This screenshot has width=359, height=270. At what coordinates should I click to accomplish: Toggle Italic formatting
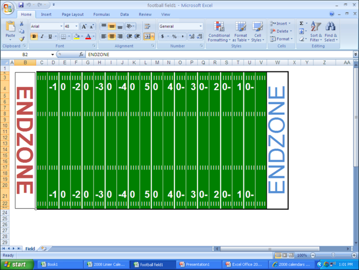[42, 36]
